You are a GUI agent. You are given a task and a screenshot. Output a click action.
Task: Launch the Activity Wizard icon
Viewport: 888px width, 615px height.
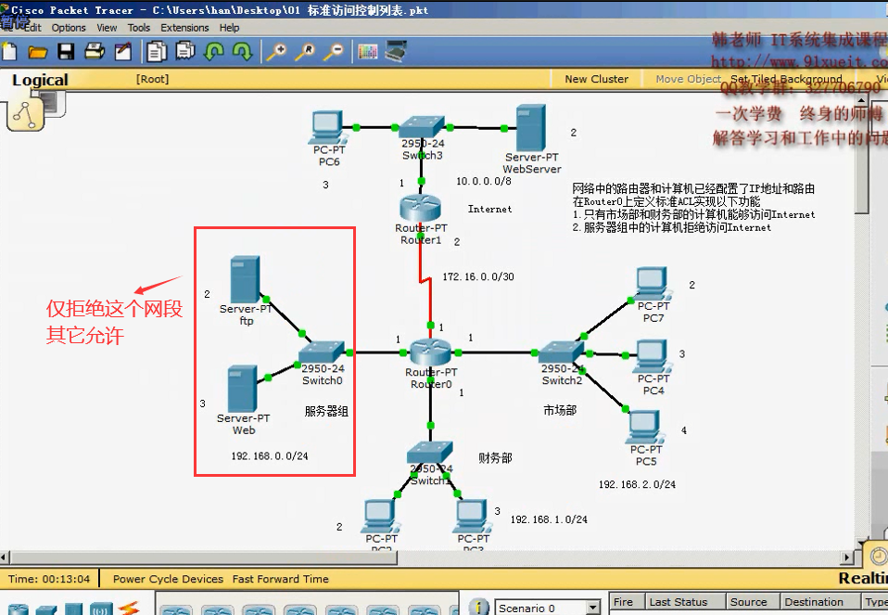click(123, 52)
